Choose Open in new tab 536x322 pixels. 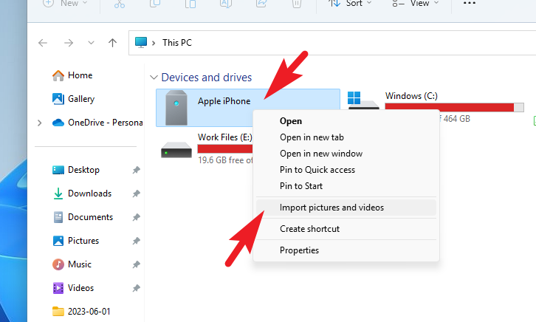pos(346,137)
